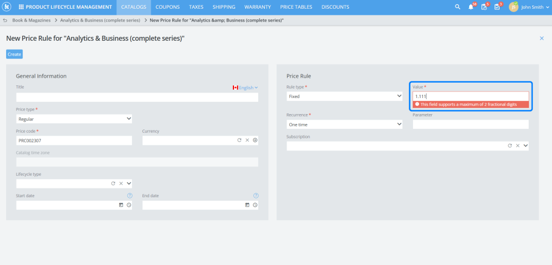The width and height of the screenshot is (552, 265).
Task: Open the Start date calendar picker
Action: [121, 205]
